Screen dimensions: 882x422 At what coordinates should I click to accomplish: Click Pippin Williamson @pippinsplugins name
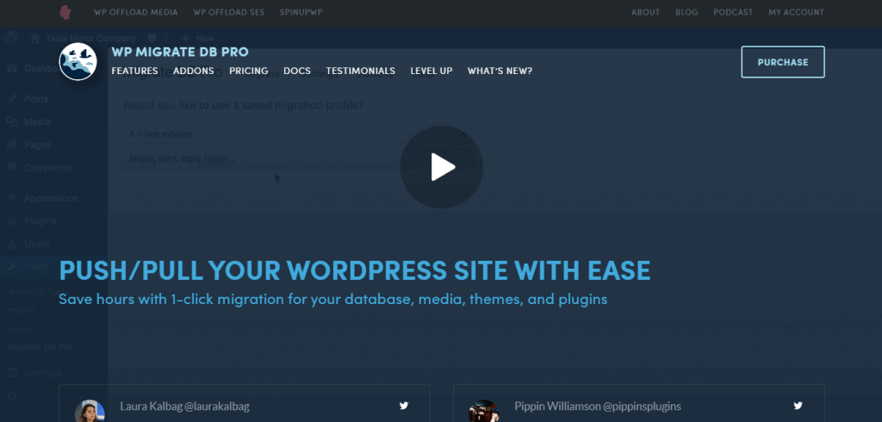(x=598, y=406)
